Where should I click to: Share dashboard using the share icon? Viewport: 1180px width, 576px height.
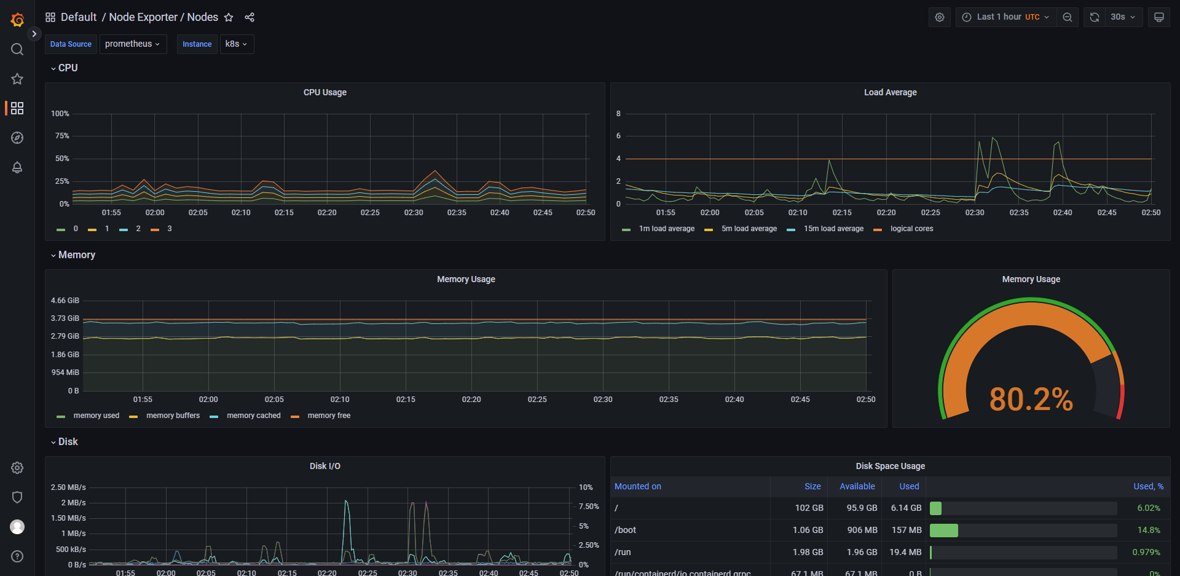250,17
